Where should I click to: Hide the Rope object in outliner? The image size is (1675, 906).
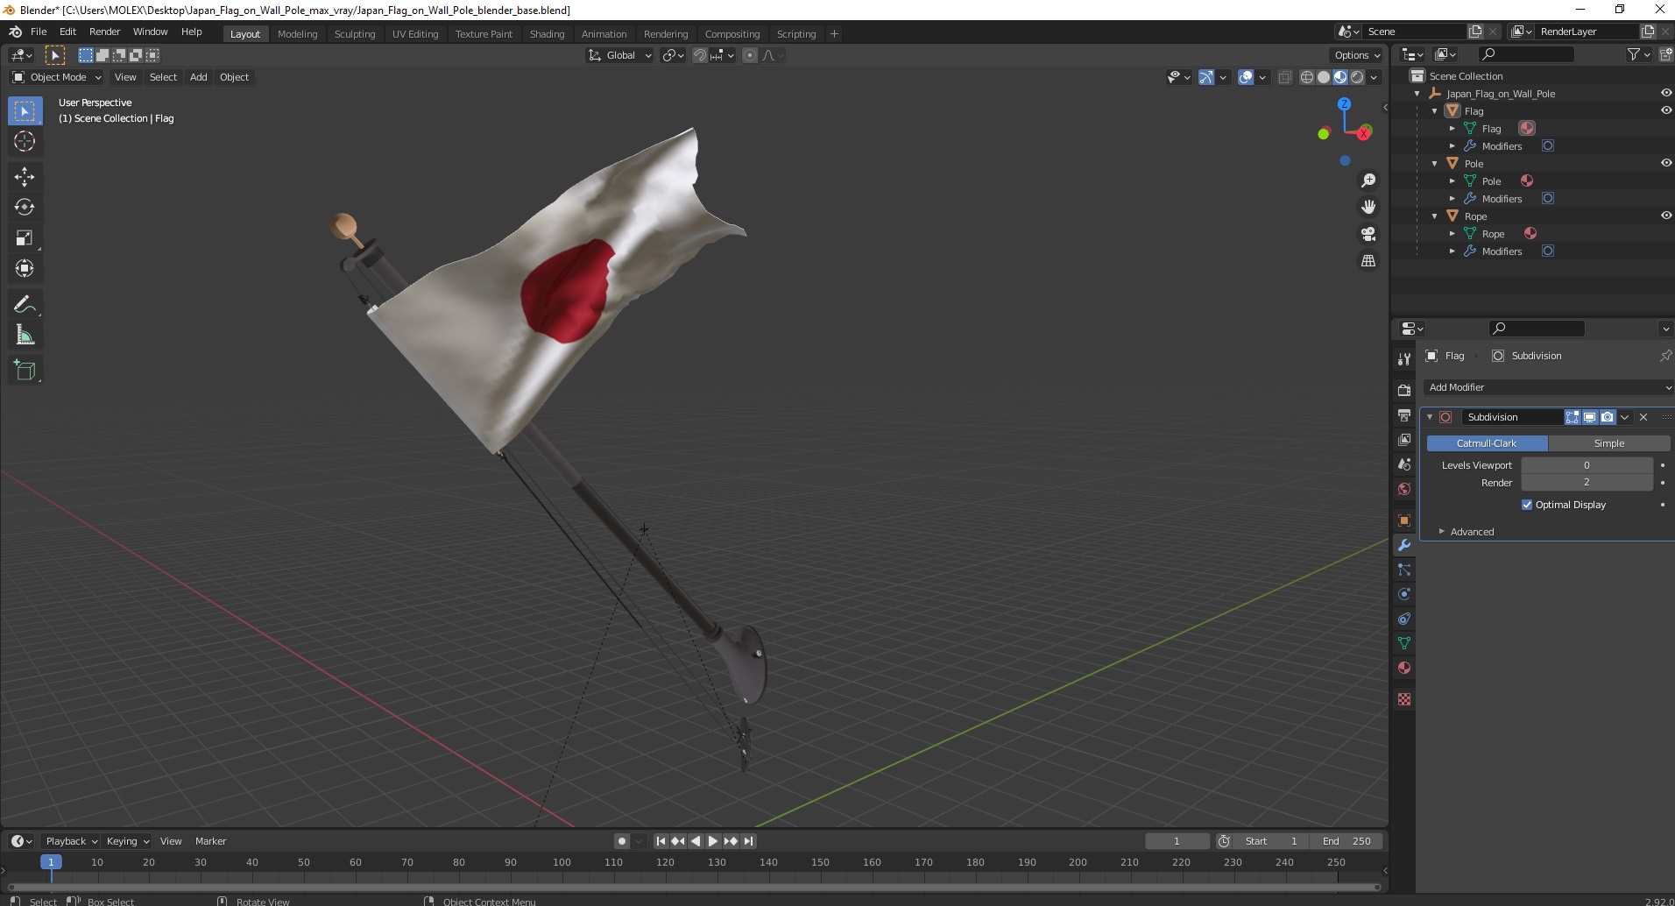[1665, 216]
